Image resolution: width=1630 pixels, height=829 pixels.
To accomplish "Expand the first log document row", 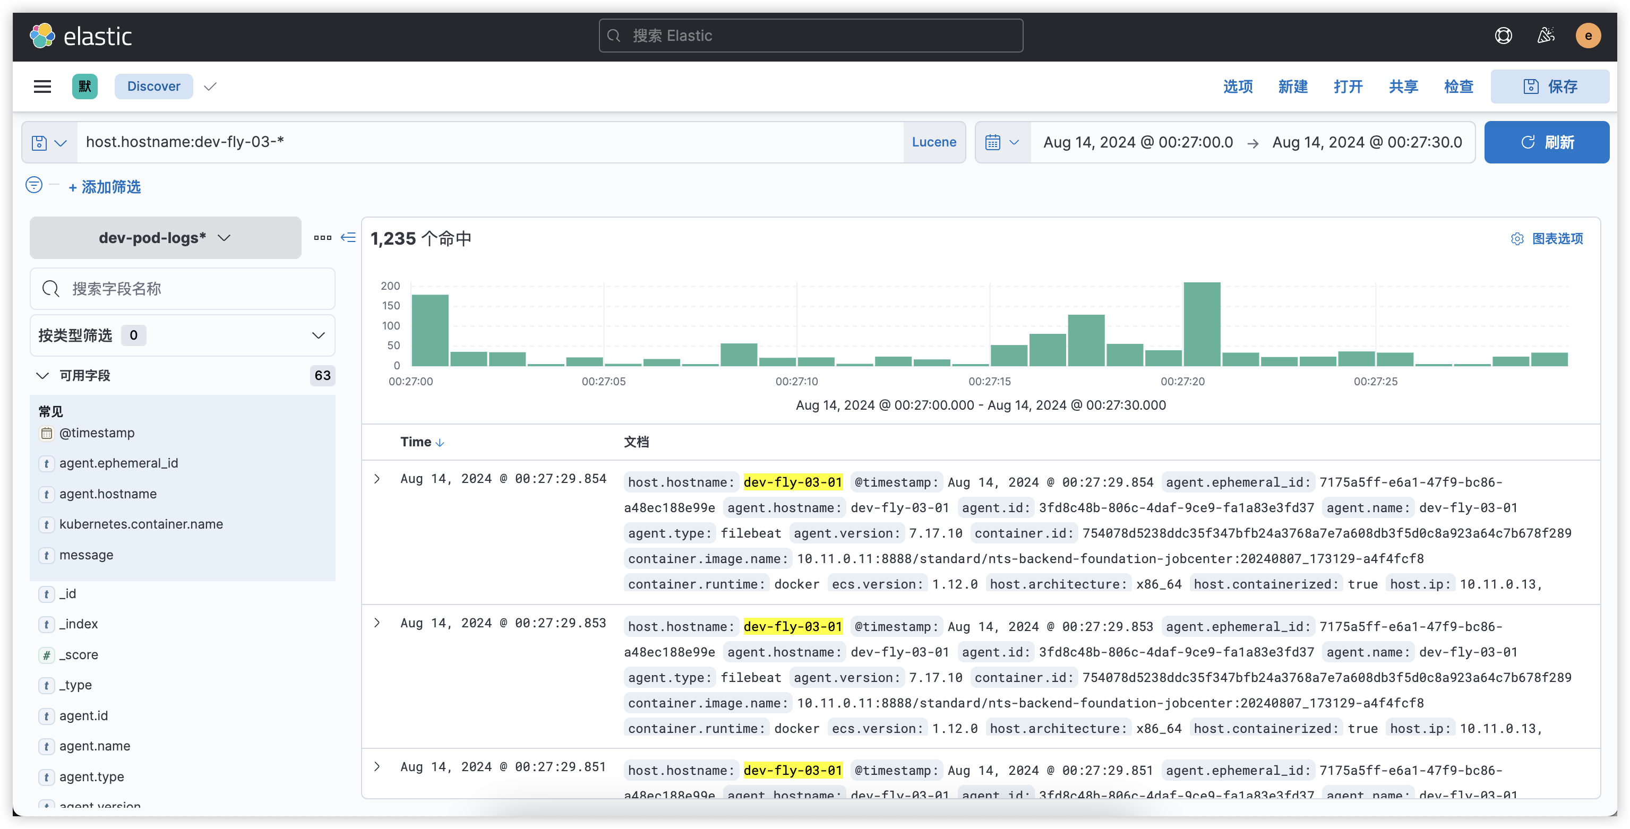I will coord(377,479).
